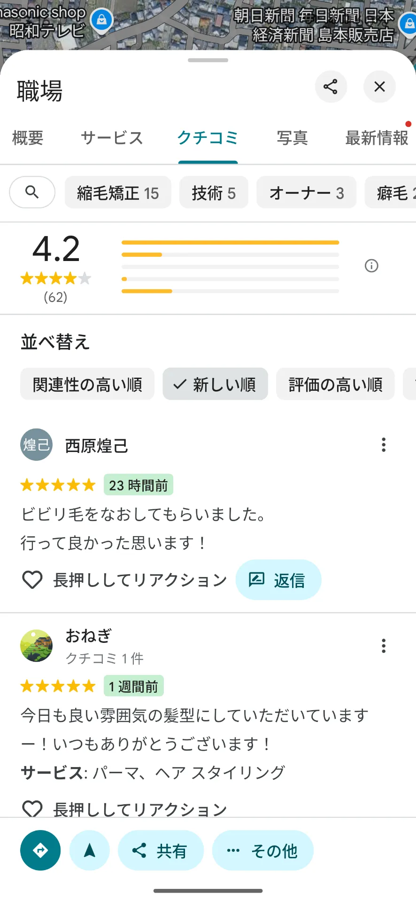The width and height of the screenshot is (416, 903).
Task: Open more options for おねぎ's review
Action: coord(384,646)
